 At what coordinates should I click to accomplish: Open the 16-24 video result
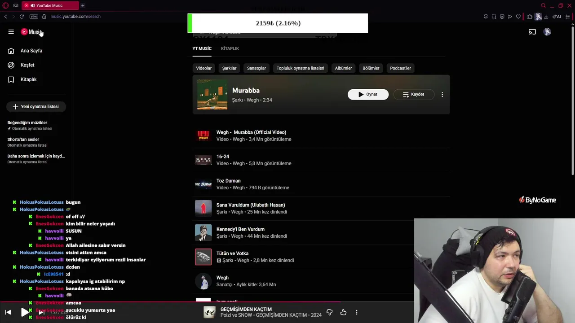coord(321,160)
